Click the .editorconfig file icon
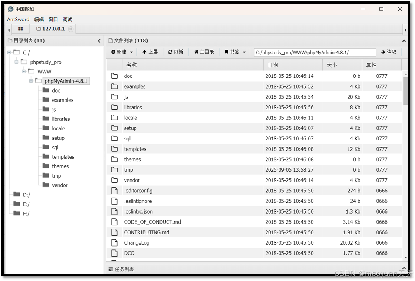 (x=114, y=191)
